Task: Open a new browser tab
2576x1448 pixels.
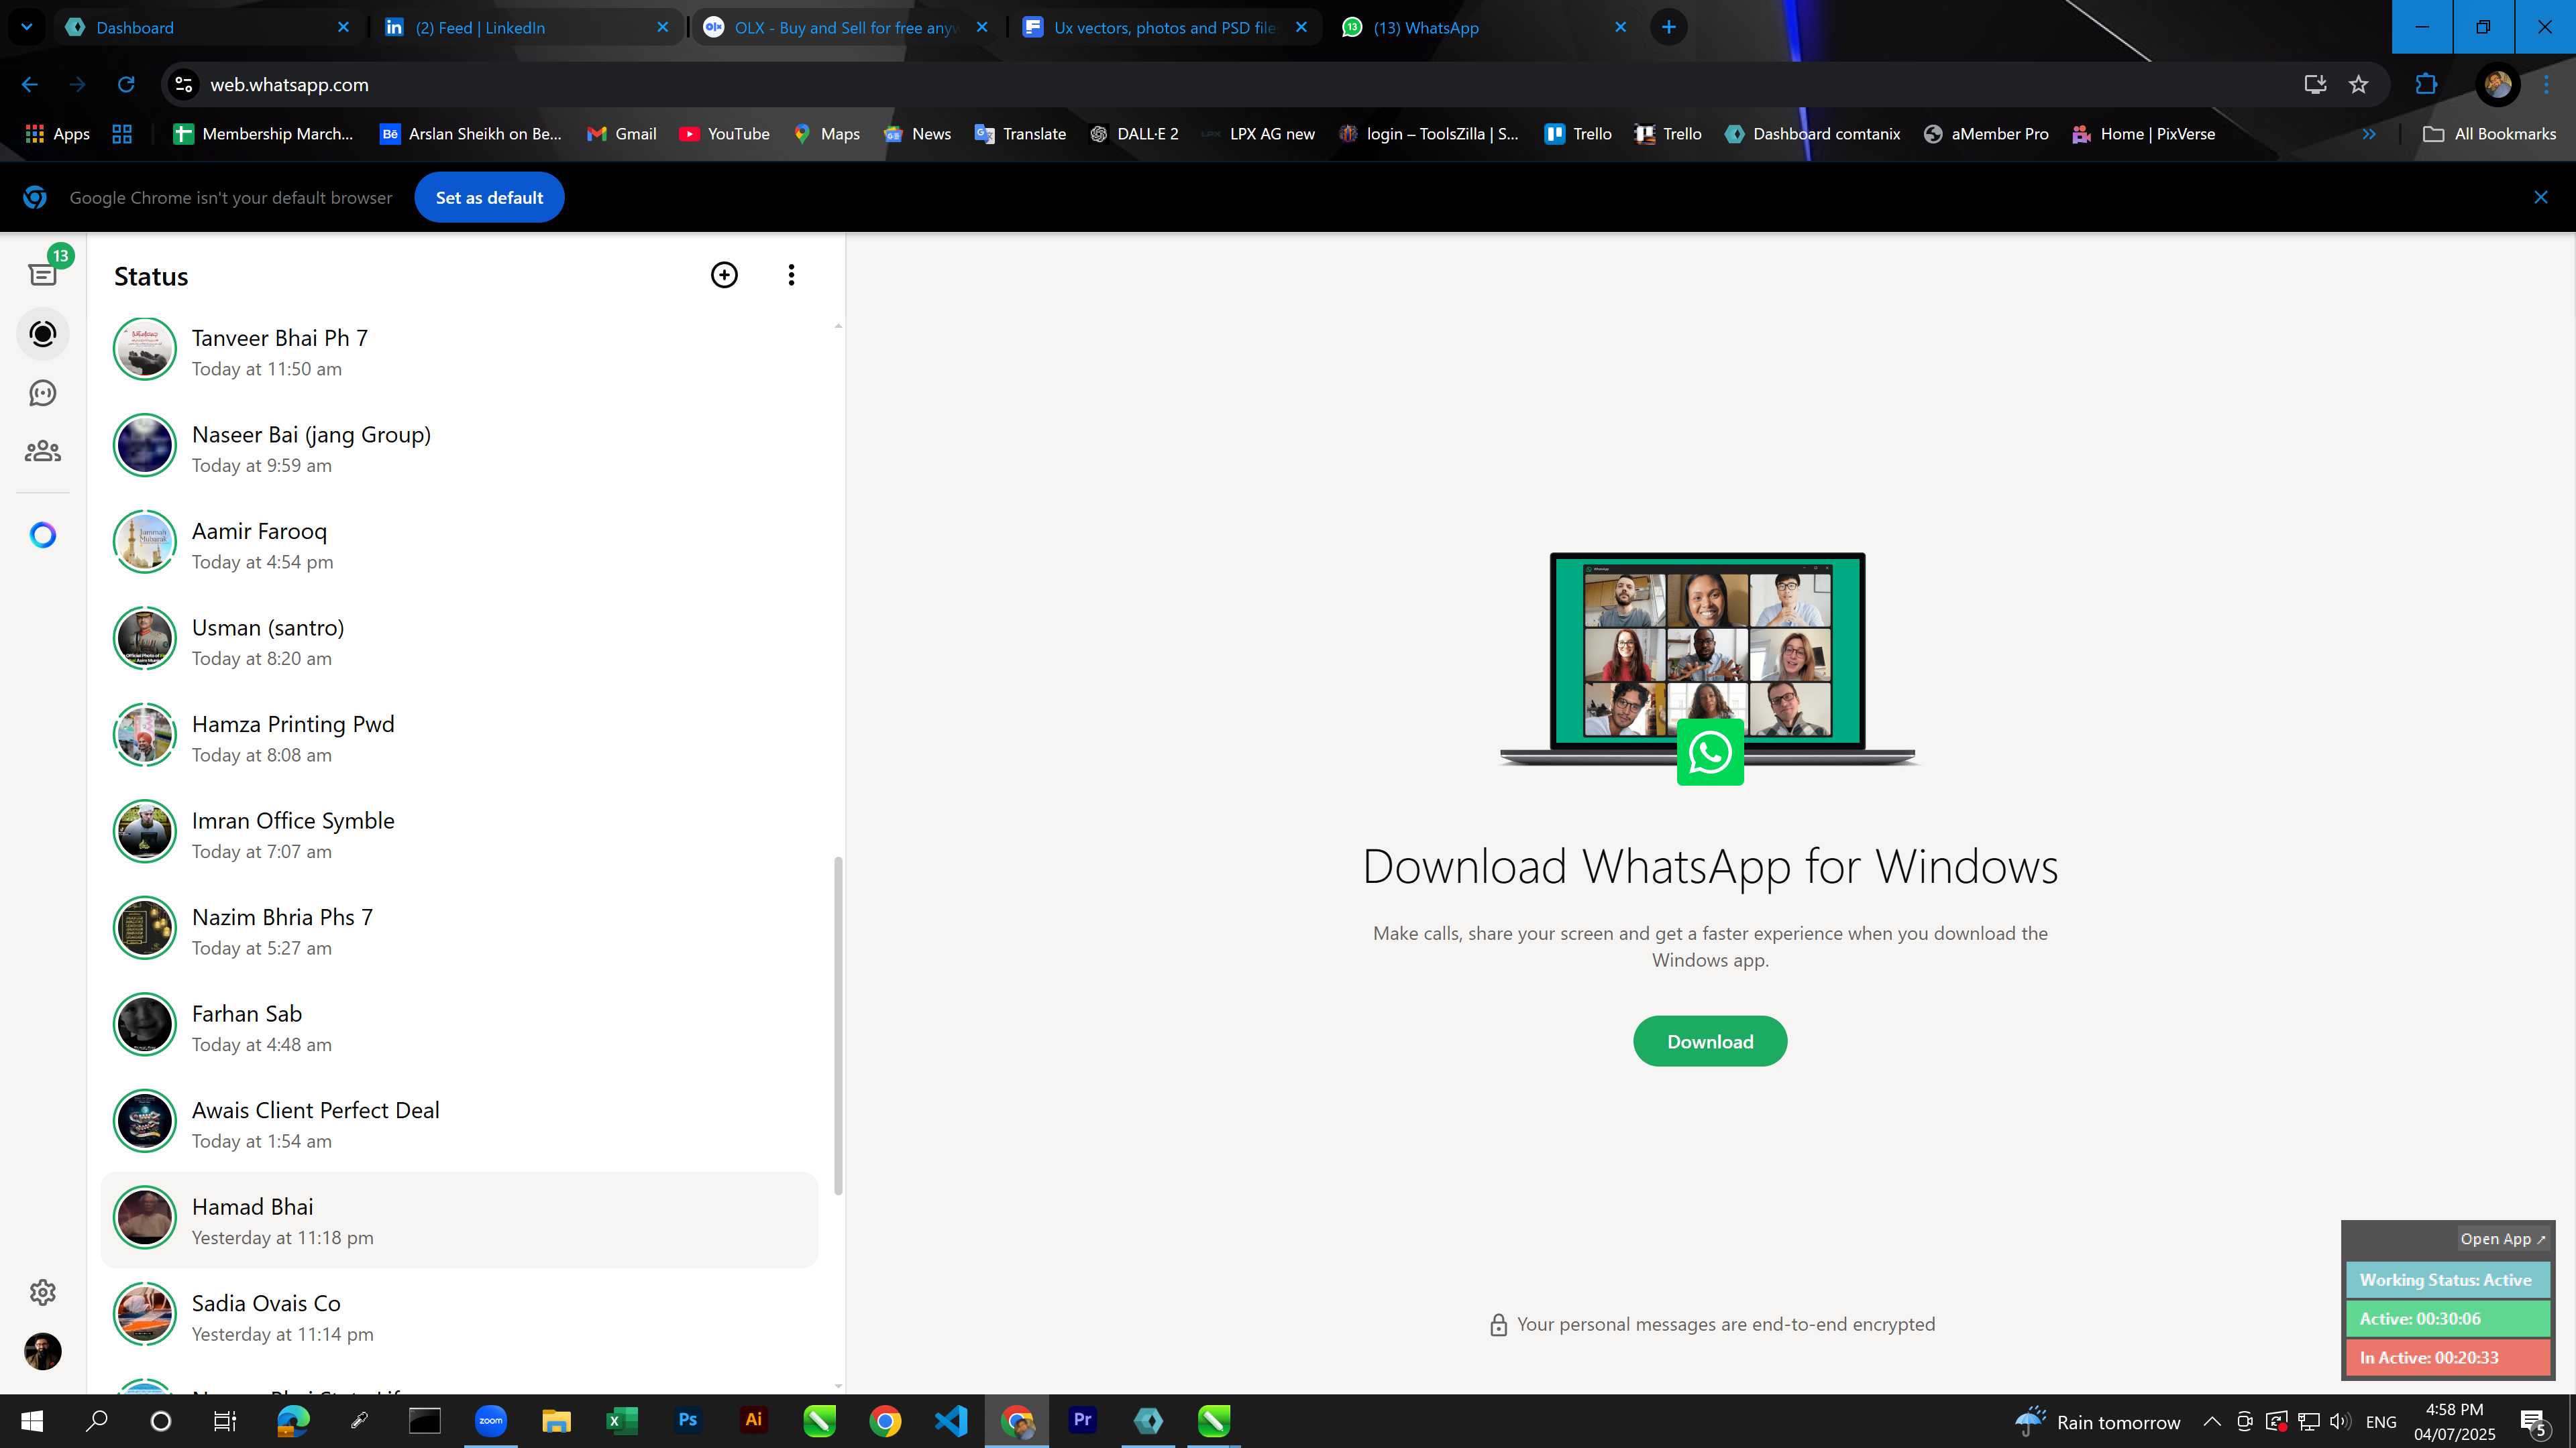Action: 1668,27
